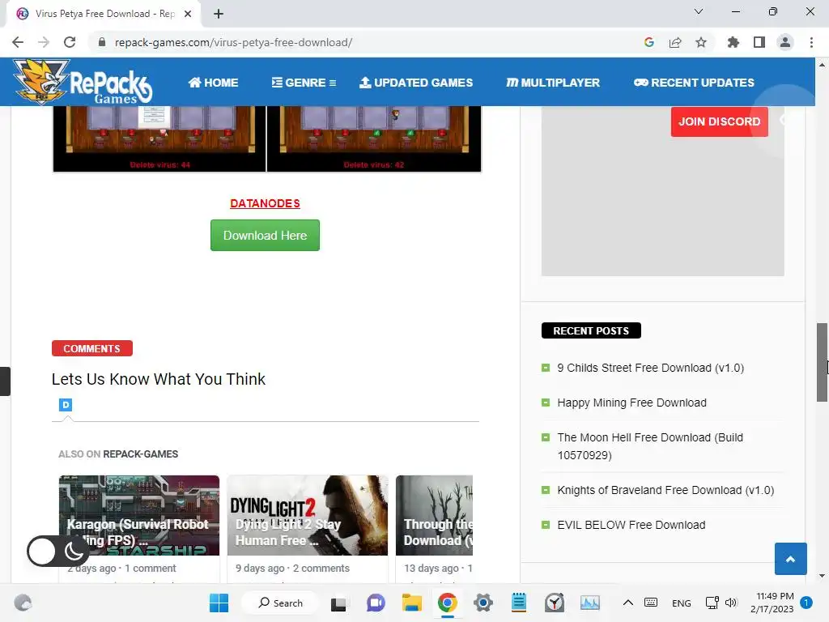Toggle Chrome side panel
Viewport: 829px width, 622px height.
(x=759, y=42)
